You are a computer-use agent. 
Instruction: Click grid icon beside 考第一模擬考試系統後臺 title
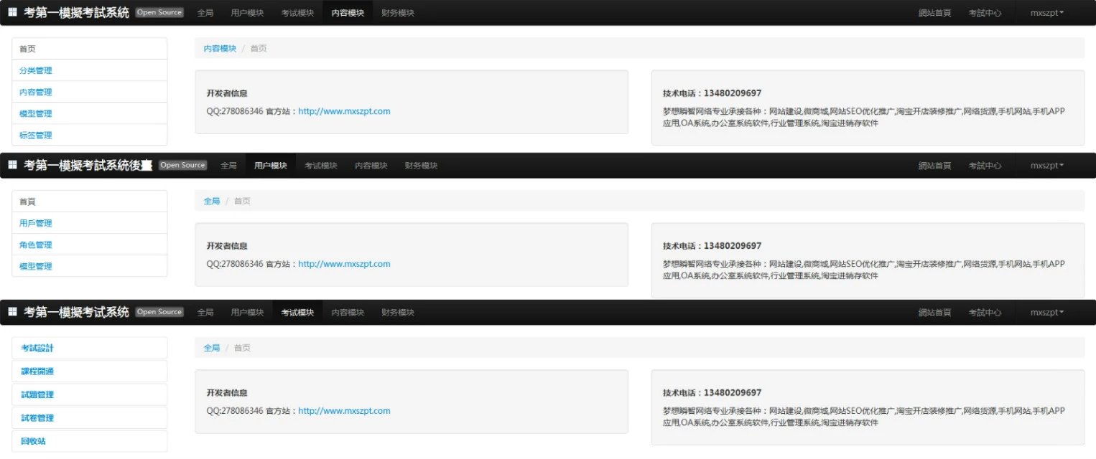12,165
